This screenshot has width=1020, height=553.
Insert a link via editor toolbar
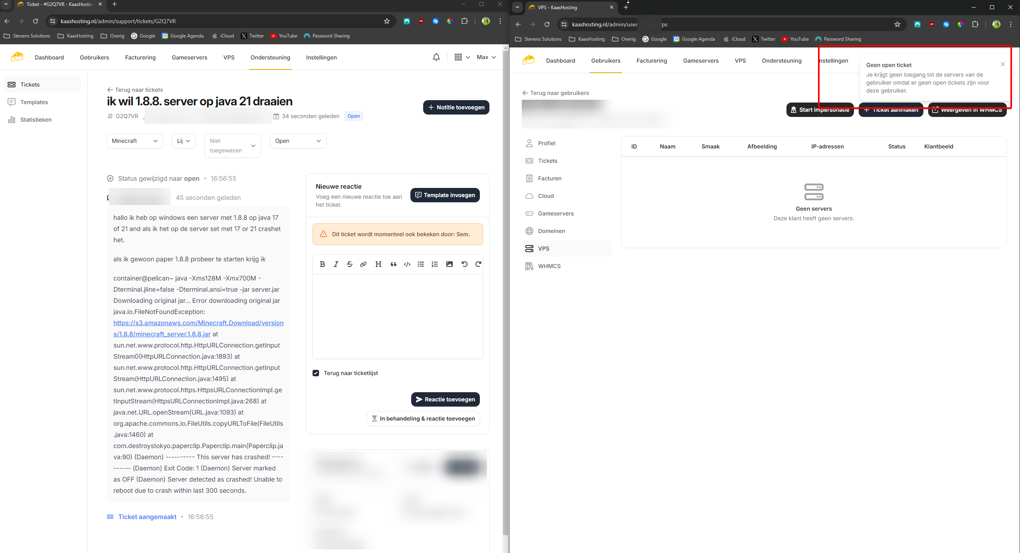click(363, 264)
